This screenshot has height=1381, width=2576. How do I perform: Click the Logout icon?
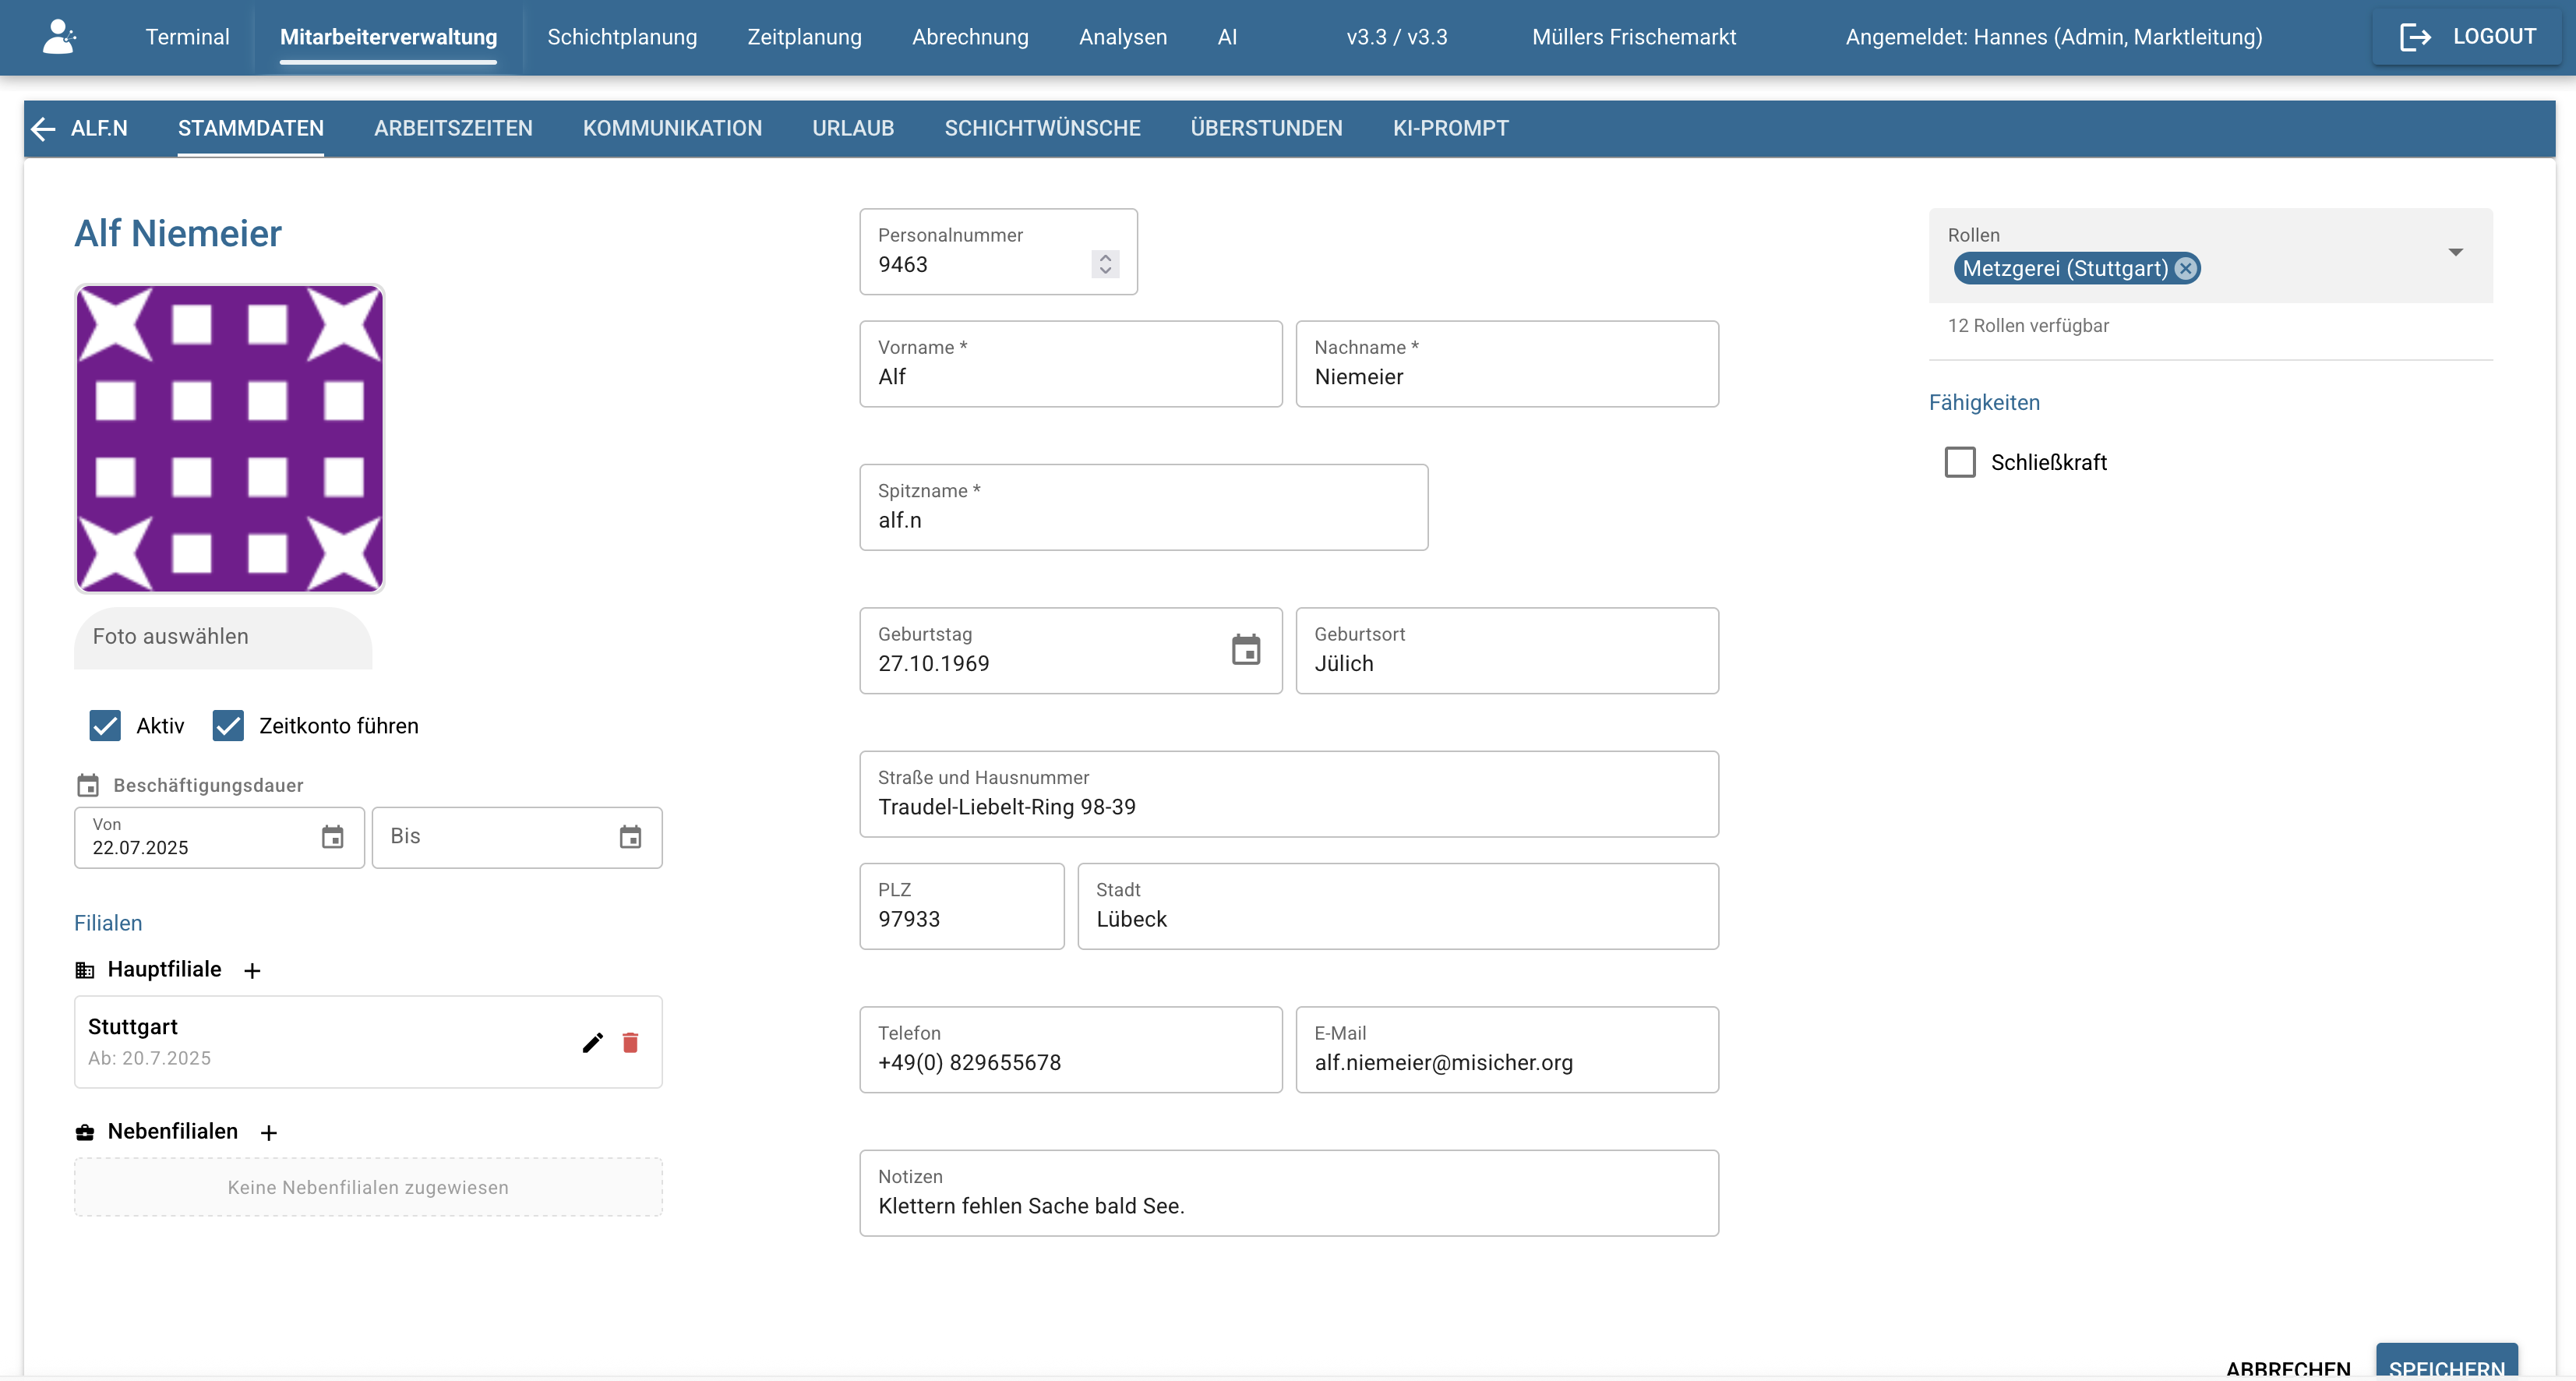[2417, 36]
